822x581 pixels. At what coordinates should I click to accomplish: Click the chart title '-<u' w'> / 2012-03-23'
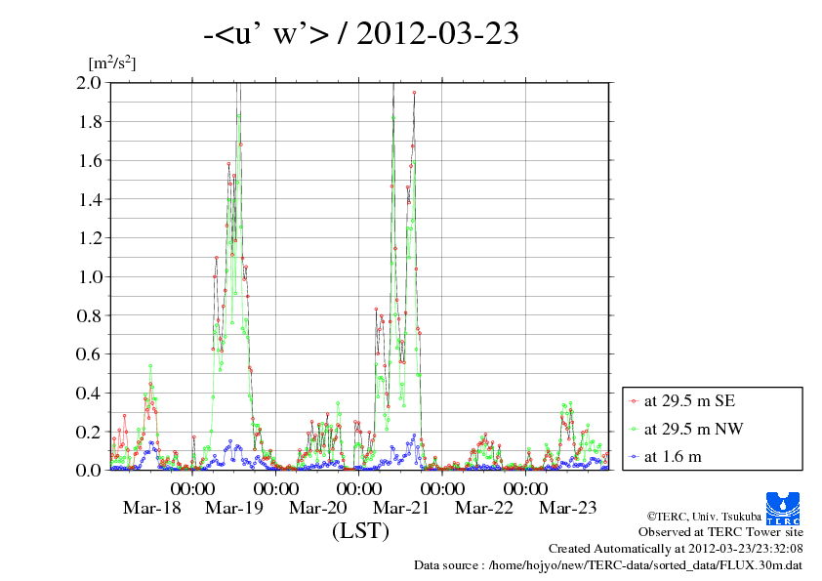(x=360, y=33)
